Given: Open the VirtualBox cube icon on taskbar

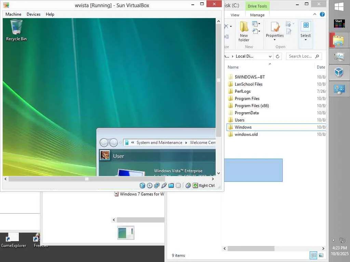Looking at the screenshot, I should coord(339,72).
